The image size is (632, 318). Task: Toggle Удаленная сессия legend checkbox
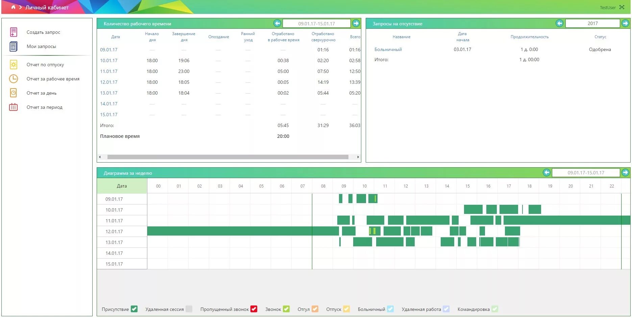click(189, 309)
